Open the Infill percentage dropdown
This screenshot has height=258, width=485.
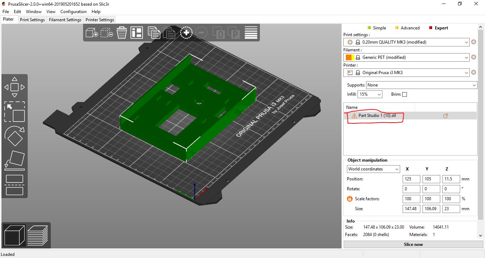coord(370,94)
